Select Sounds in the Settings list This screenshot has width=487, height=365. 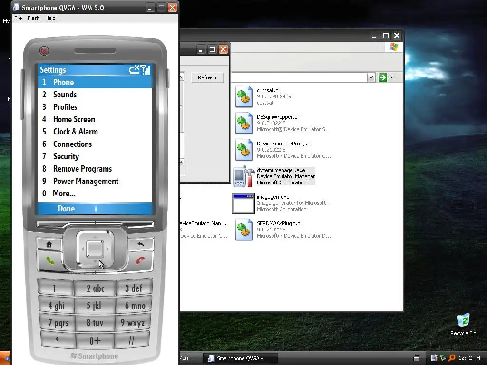pos(95,95)
